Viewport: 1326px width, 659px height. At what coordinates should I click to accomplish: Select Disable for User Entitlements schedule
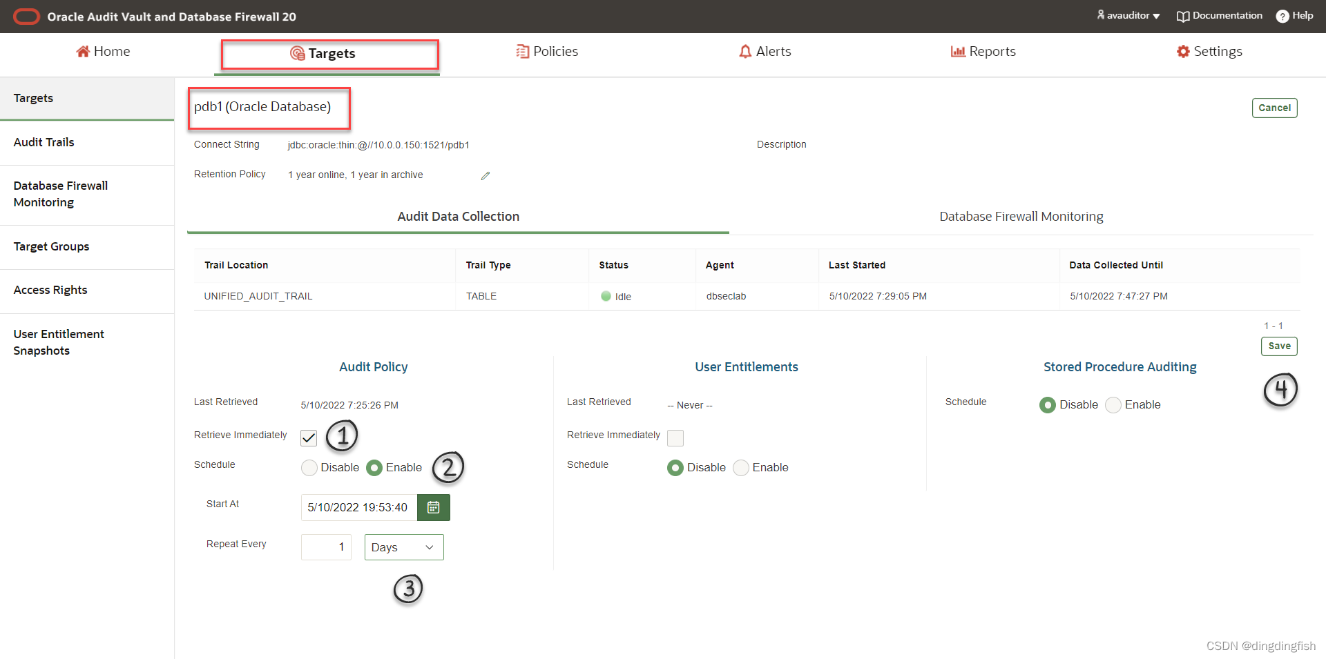[x=675, y=467]
